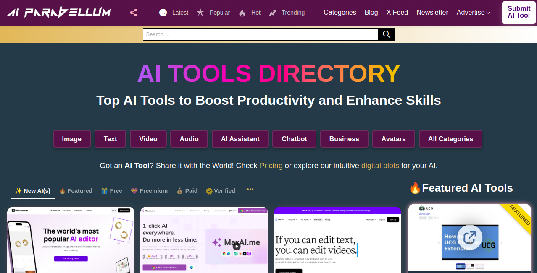Switch to the New AI(s) tab
Viewport: 537px width, 273px height.
click(32, 191)
